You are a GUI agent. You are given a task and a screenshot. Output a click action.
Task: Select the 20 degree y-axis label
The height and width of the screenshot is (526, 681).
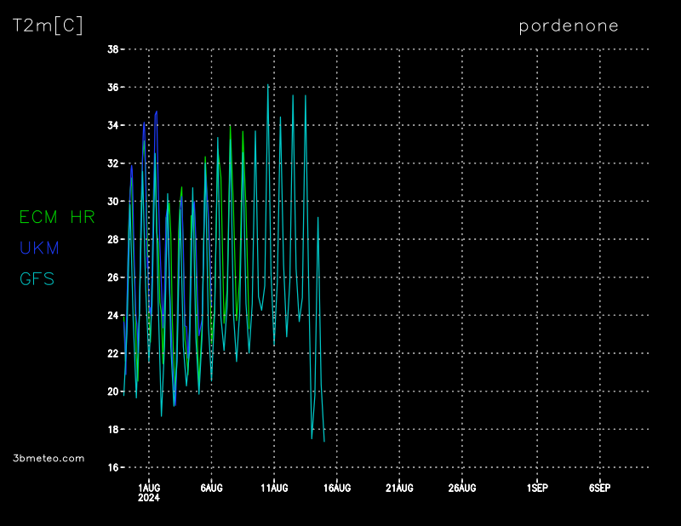[112, 392]
